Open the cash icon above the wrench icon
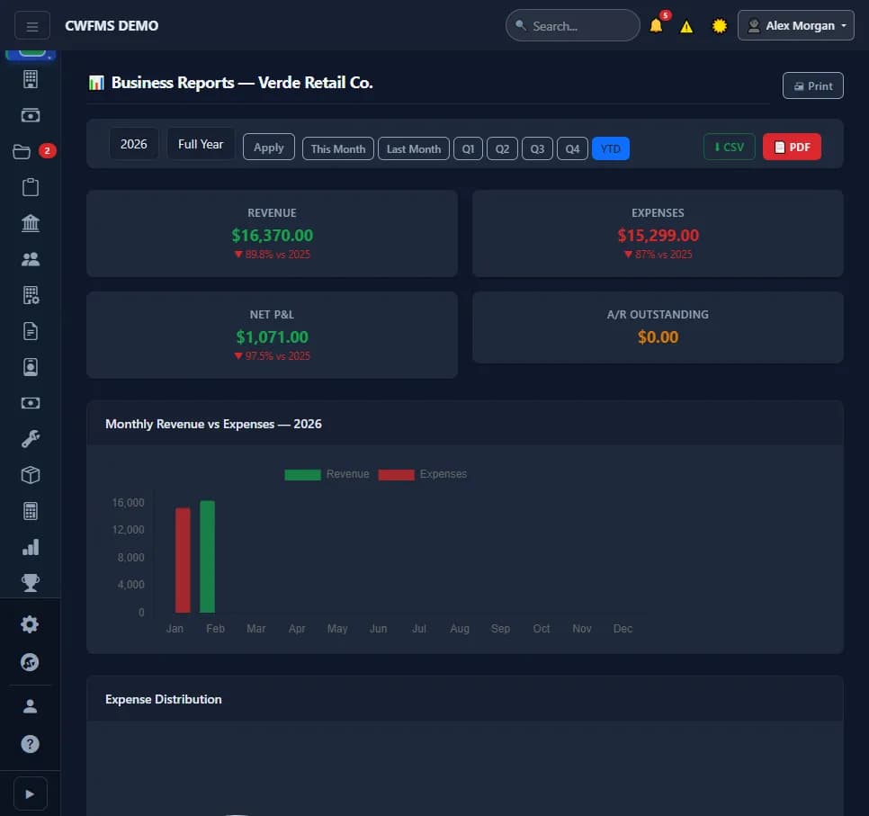Image resolution: width=869 pixels, height=816 pixels. point(31,403)
